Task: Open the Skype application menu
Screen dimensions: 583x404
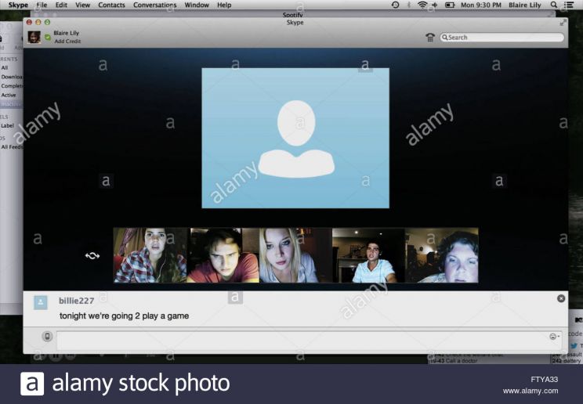Action: click(18, 5)
